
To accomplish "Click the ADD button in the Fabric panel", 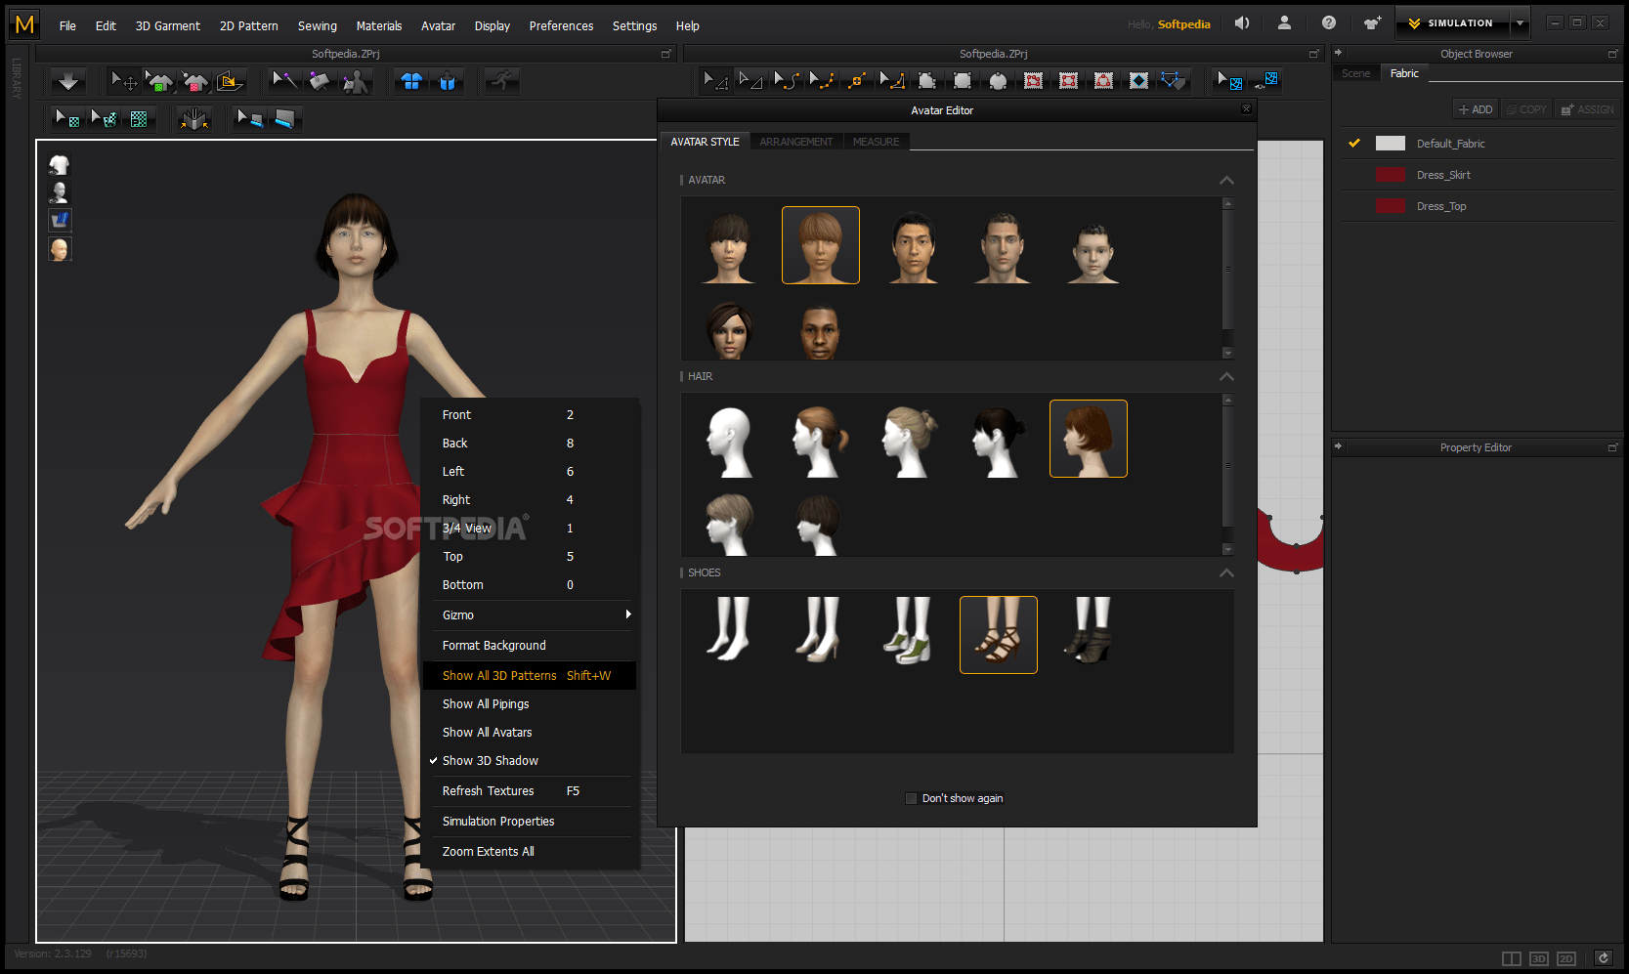I will tap(1475, 108).
